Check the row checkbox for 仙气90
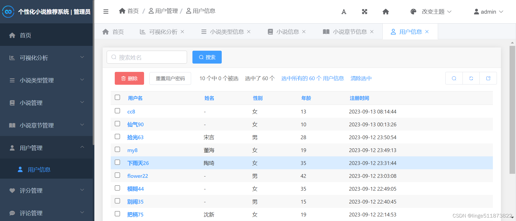The height and width of the screenshot is (221, 516). 117,124
